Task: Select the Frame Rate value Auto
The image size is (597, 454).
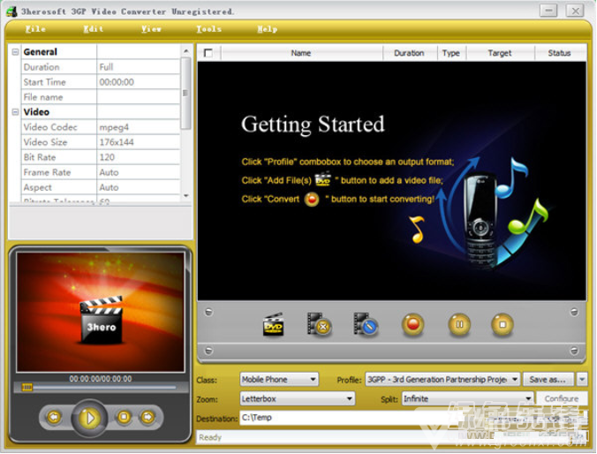Action: (x=139, y=172)
